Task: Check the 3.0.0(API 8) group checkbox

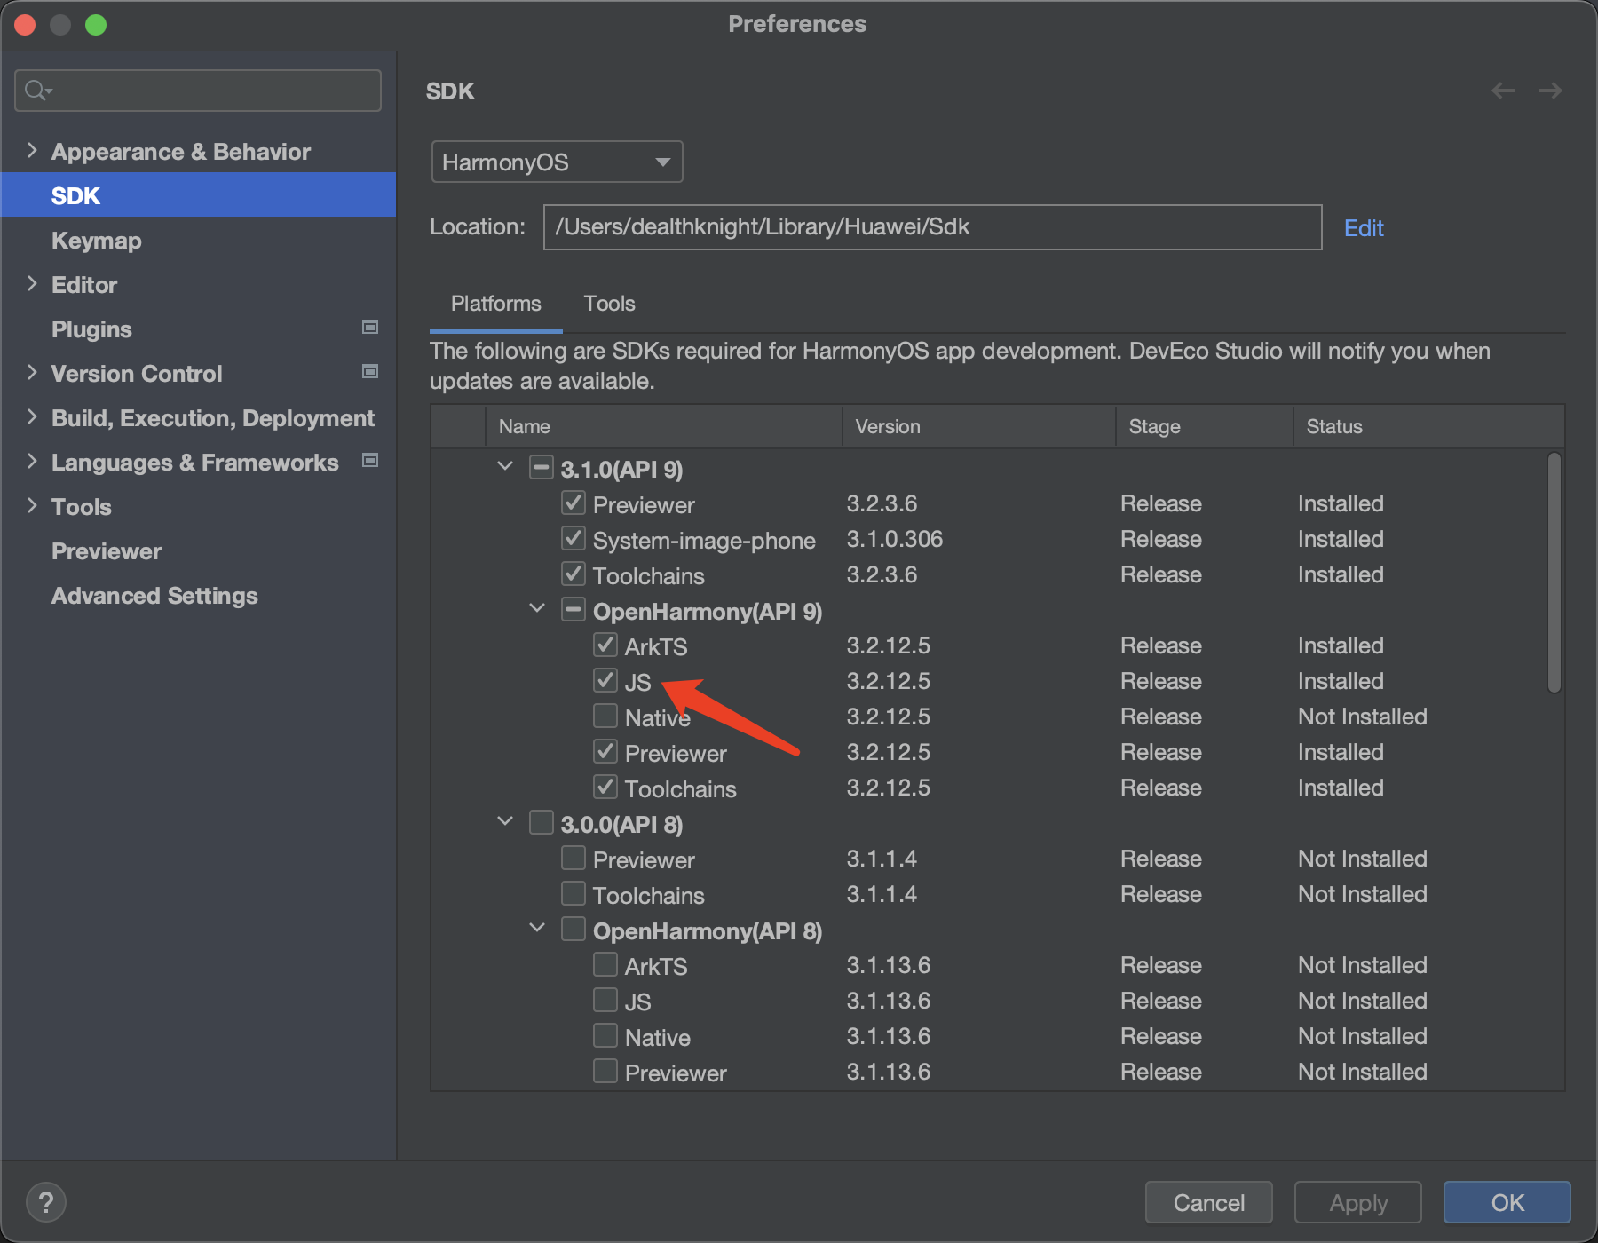Action: click(542, 822)
